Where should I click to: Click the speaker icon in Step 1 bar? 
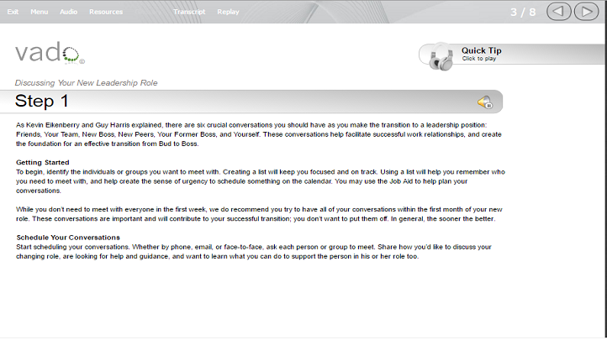[x=484, y=102]
